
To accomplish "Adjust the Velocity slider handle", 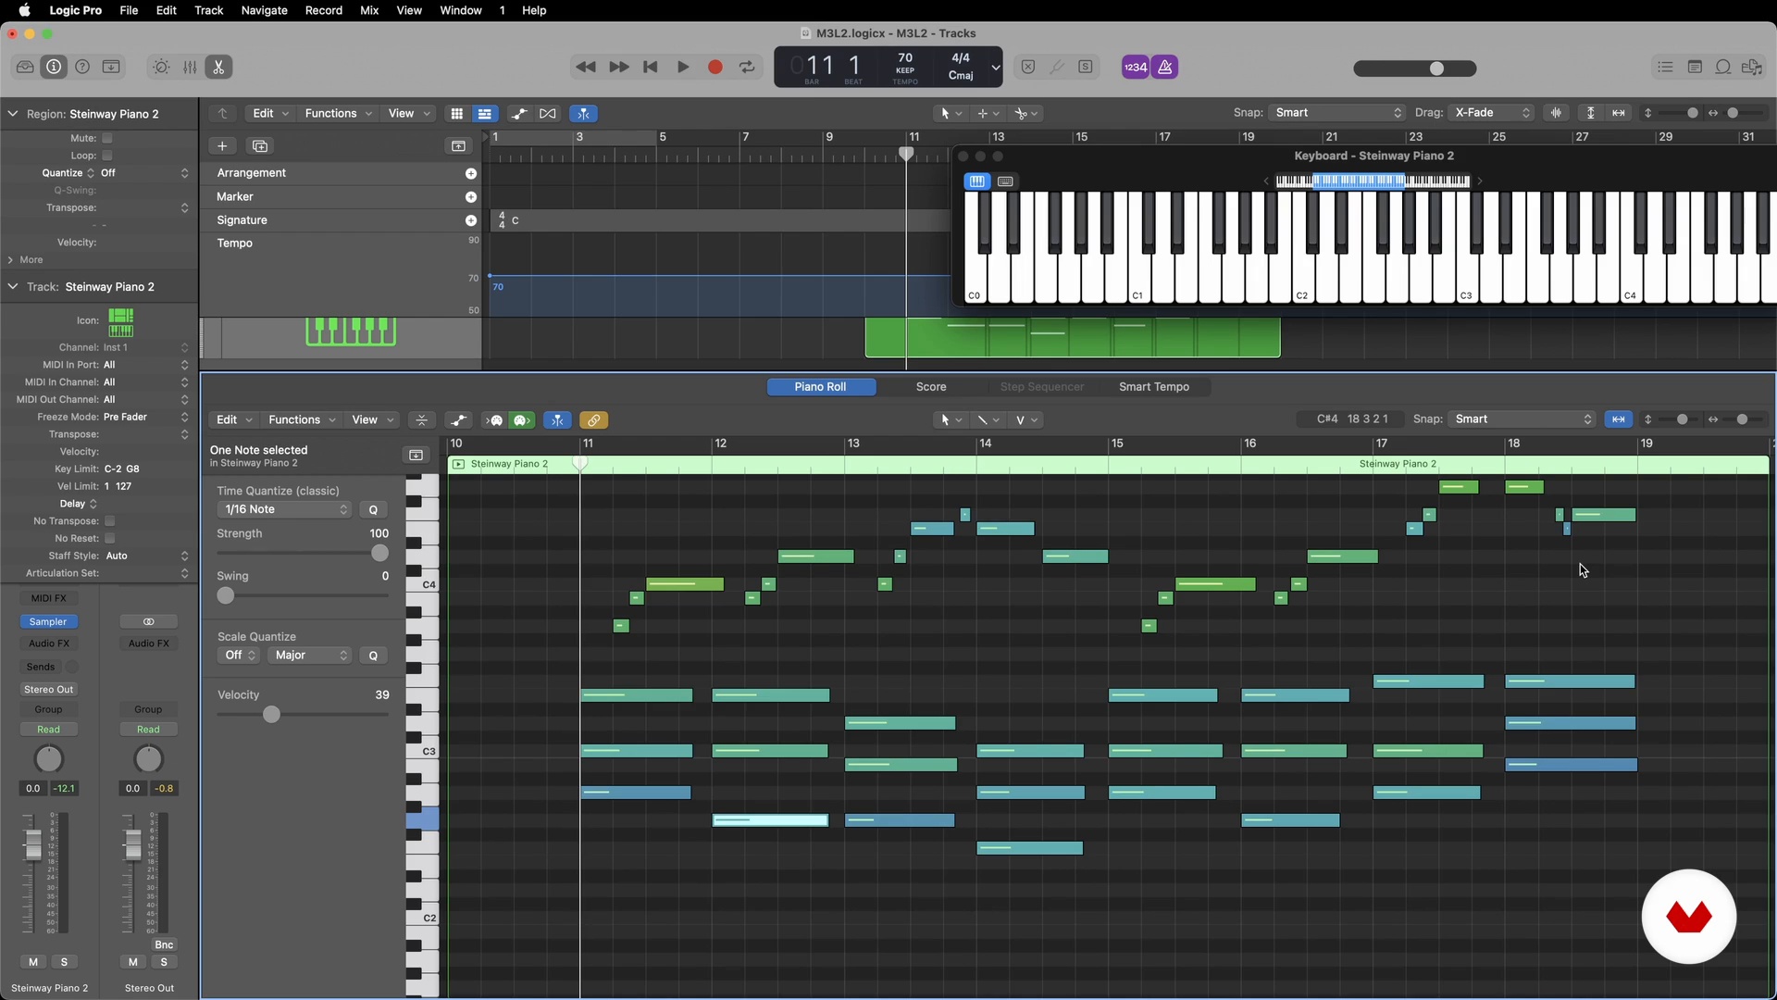I will 271,715.
